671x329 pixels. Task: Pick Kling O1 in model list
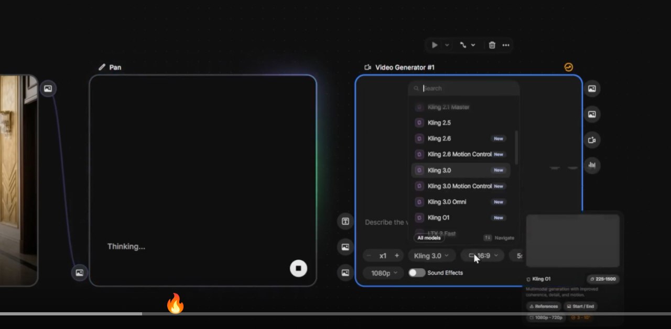[x=438, y=218]
